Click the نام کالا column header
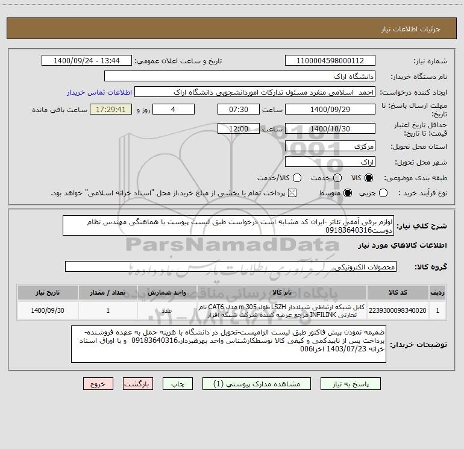Screen dimensions: 464x449 [282, 292]
